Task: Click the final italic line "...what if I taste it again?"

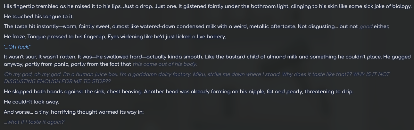Action: [34, 122]
